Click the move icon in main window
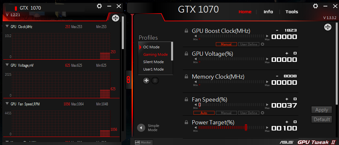Screen dimensions: 339x145 (x=327, y=27)
